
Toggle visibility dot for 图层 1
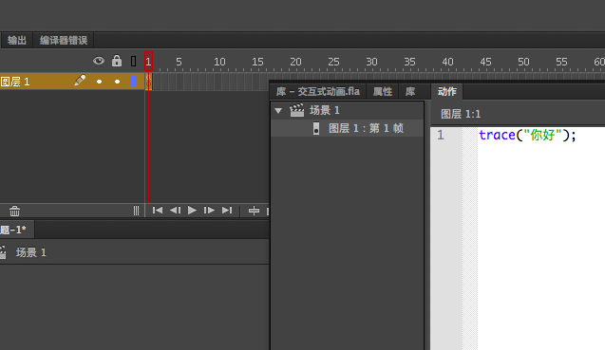click(x=99, y=82)
